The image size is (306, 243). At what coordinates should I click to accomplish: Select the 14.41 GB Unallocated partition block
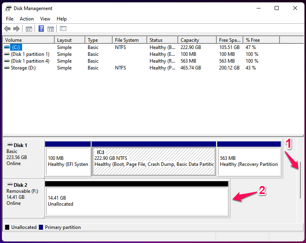coord(137,201)
